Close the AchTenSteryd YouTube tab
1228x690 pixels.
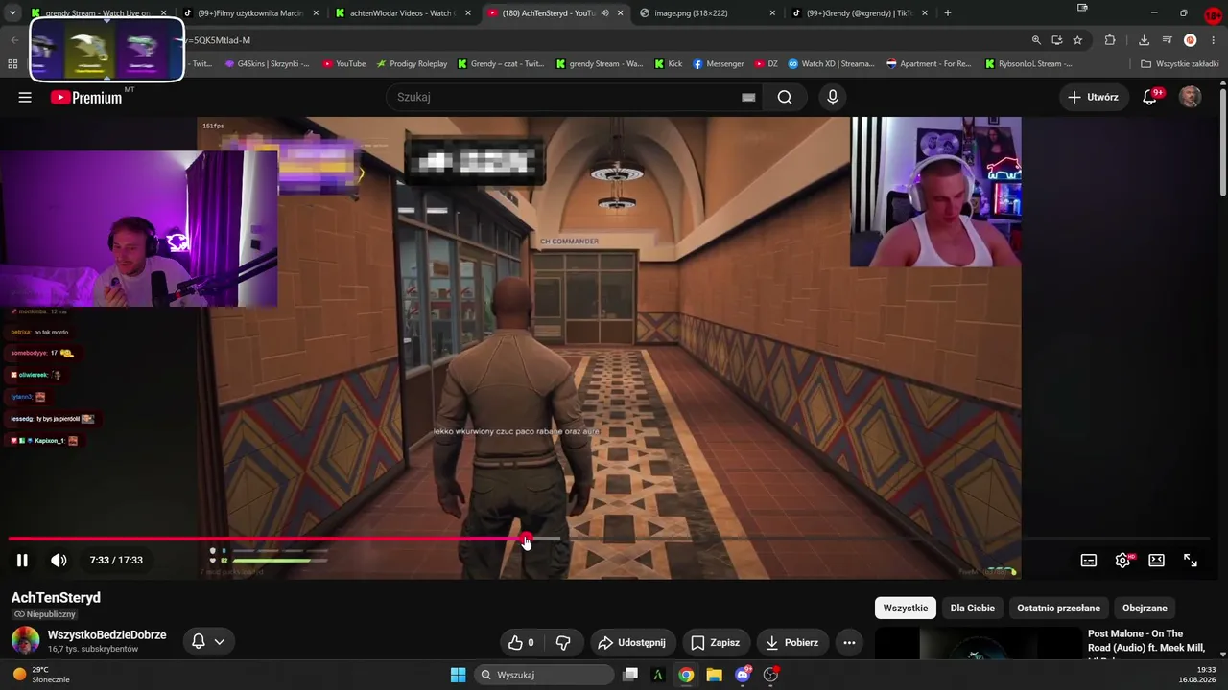pos(621,13)
